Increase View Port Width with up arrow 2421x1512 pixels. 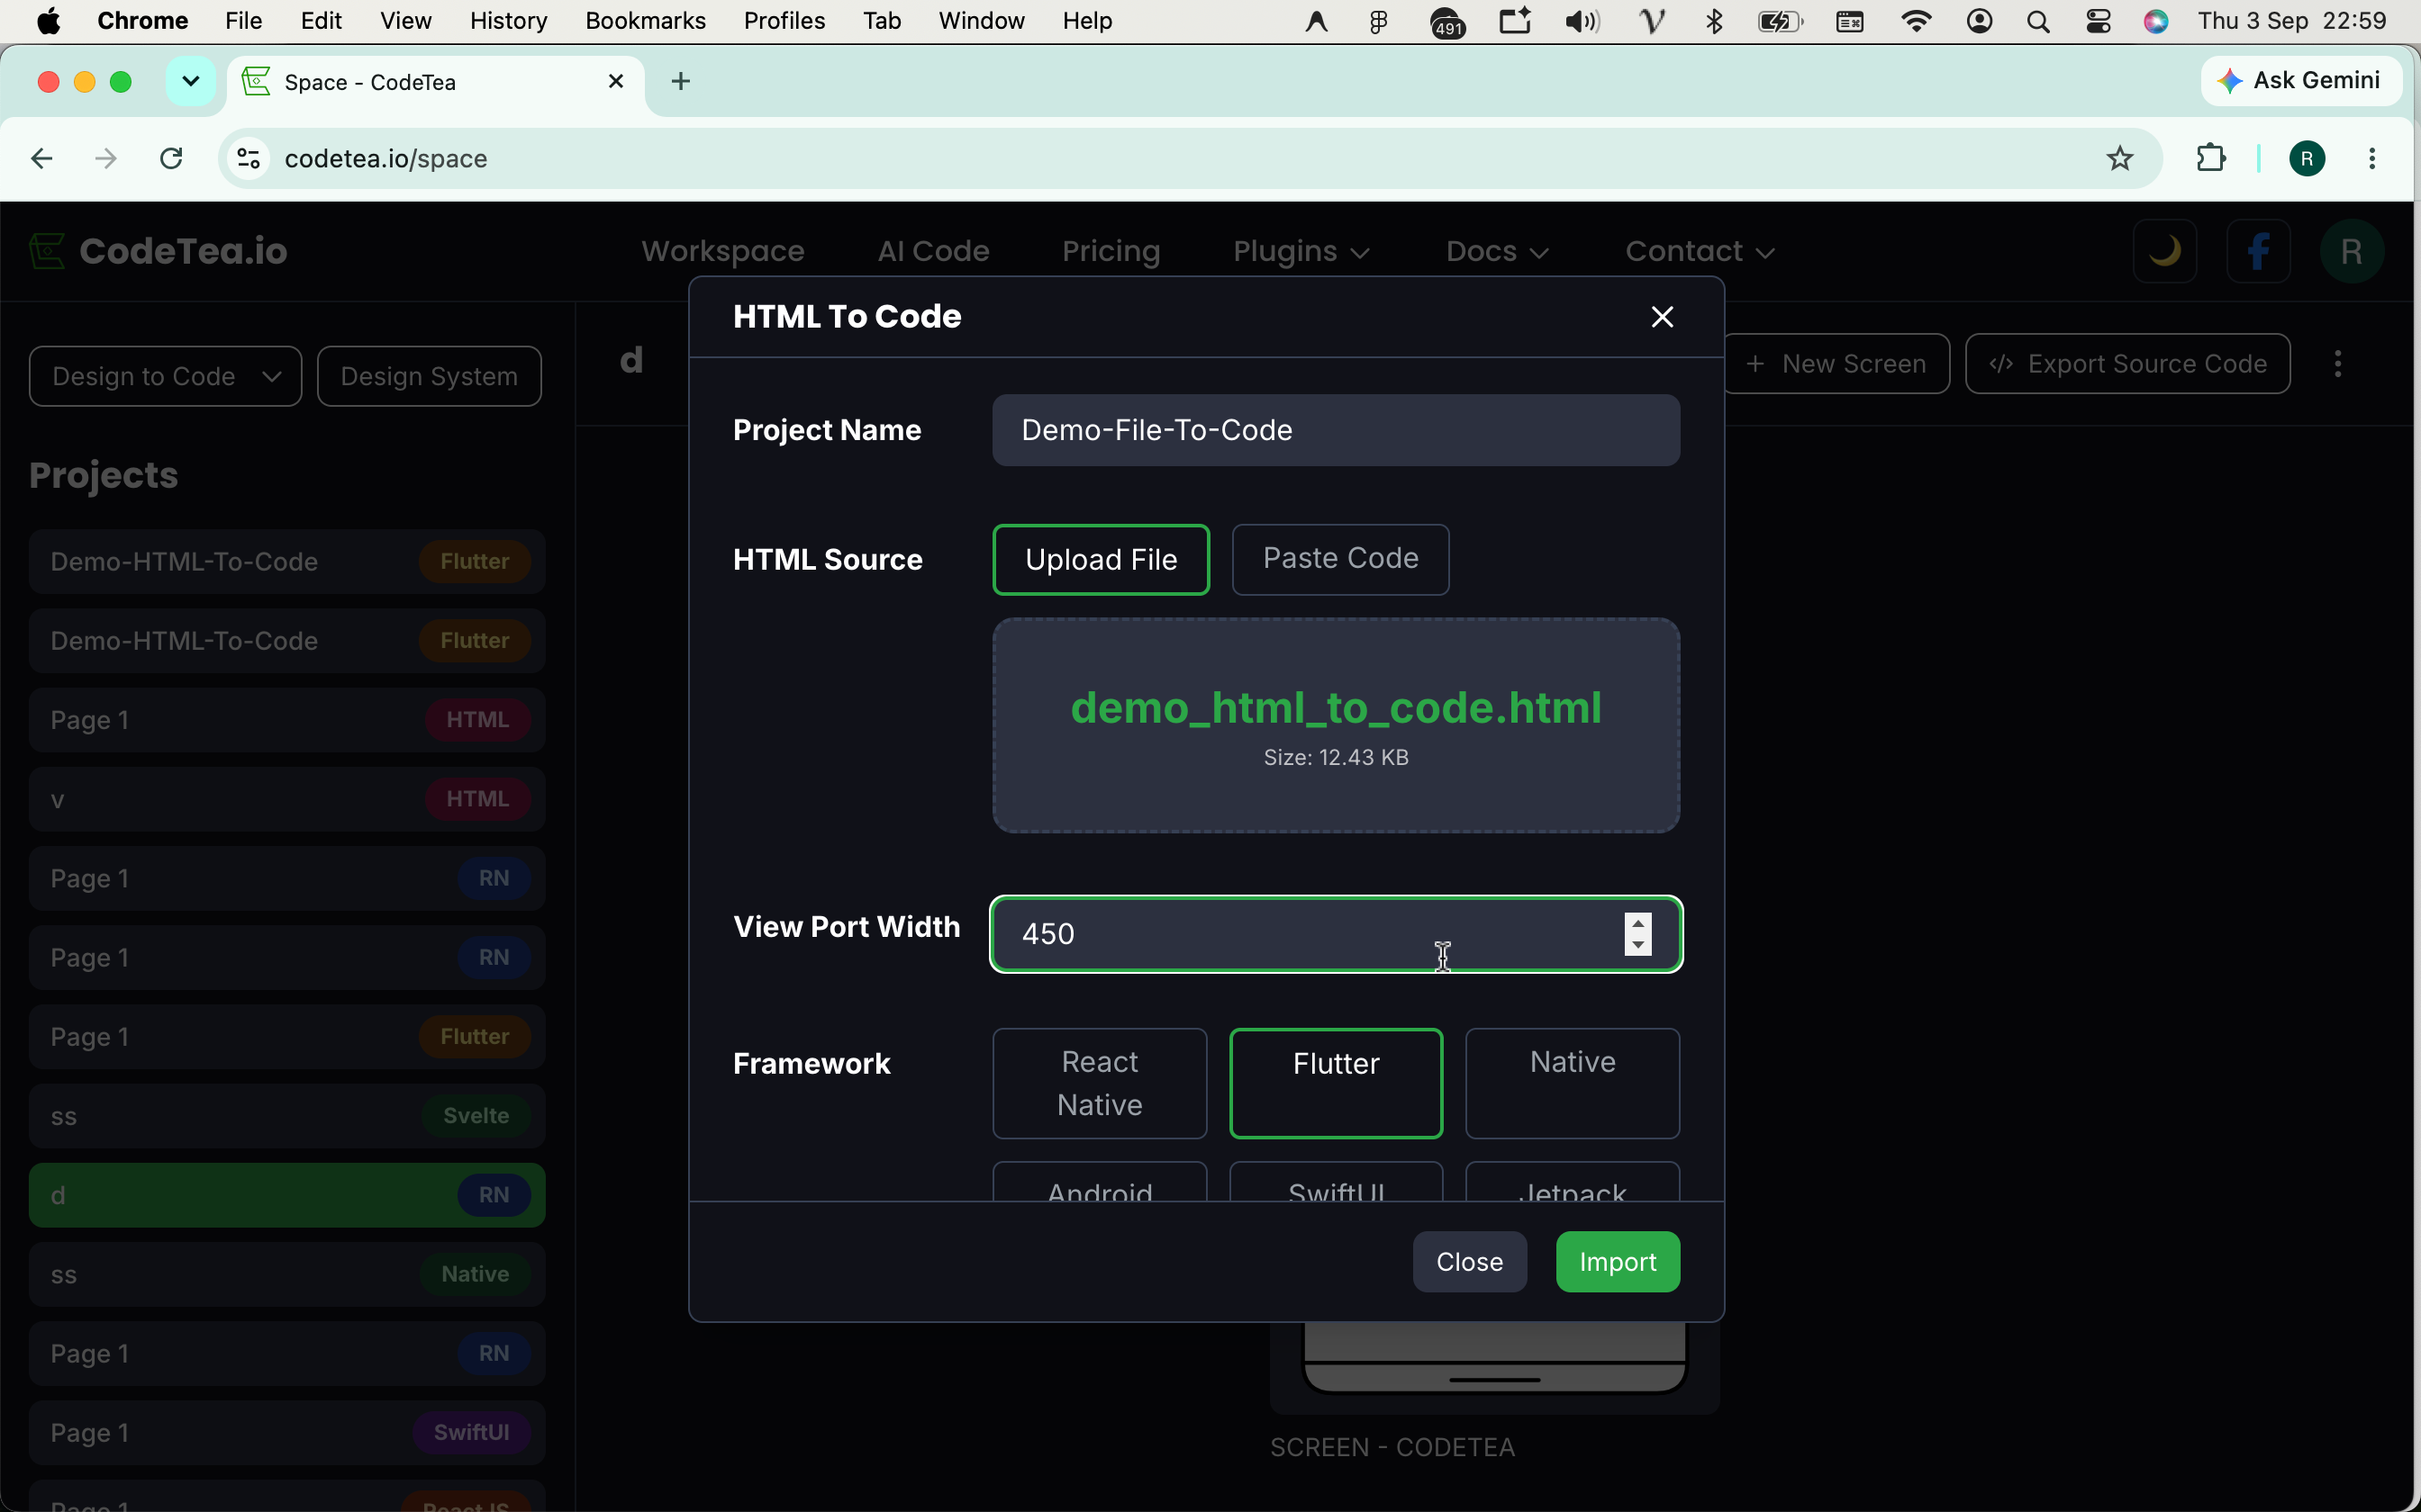pos(1637,924)
